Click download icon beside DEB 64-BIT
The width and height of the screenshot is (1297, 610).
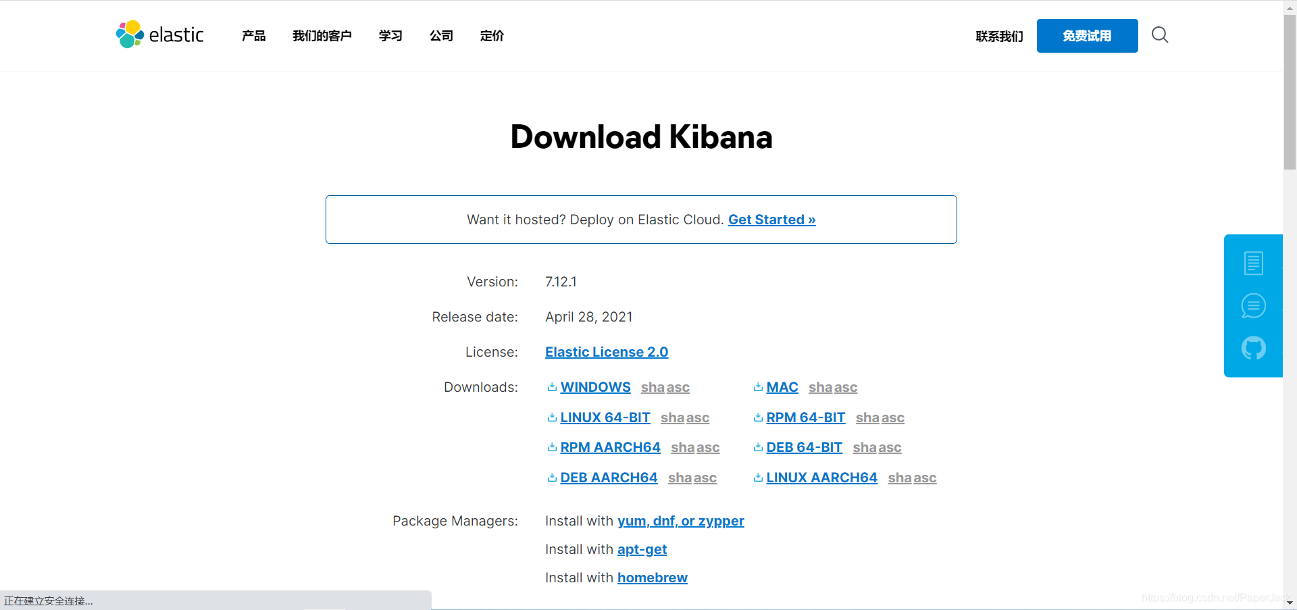pyautogui.click(x=758, y=447)
